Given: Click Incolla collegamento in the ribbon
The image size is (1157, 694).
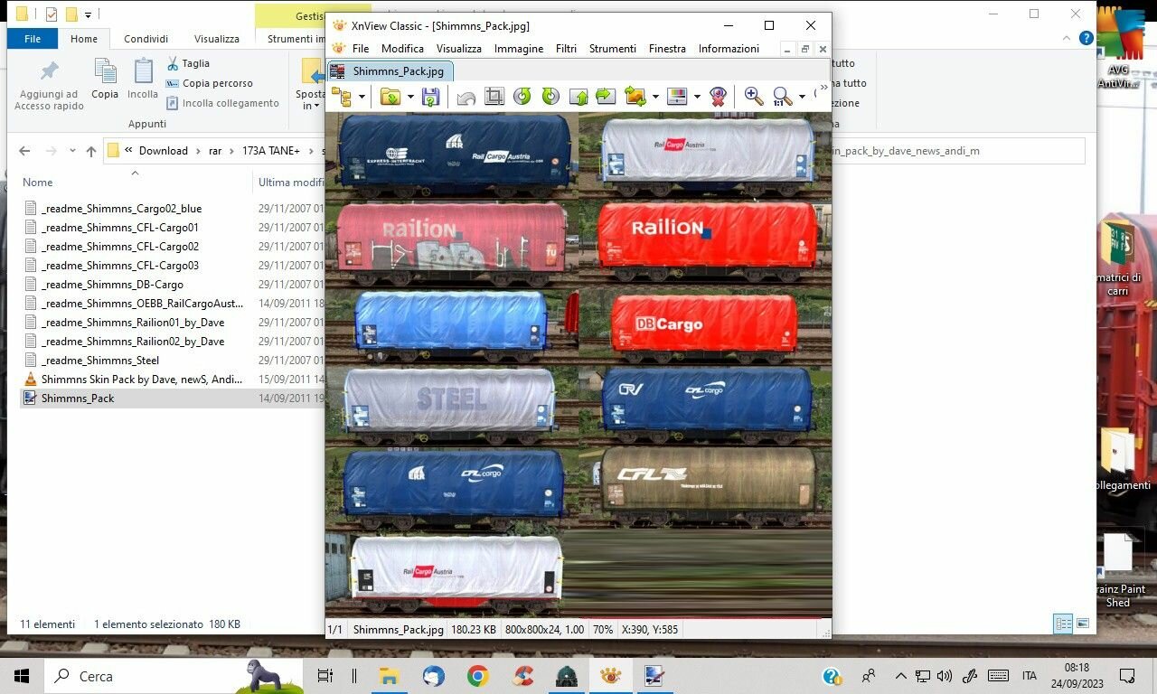Looking at the screenshot, I should (x=222, y=103).
